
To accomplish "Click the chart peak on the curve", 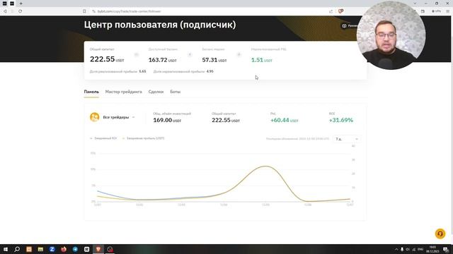I will click(x=266, y=167).
